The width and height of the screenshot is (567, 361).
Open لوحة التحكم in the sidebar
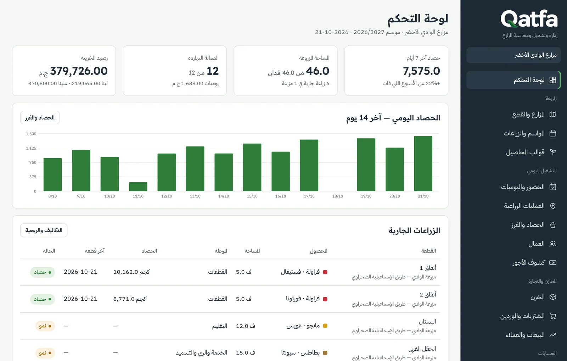coord(513,80)
